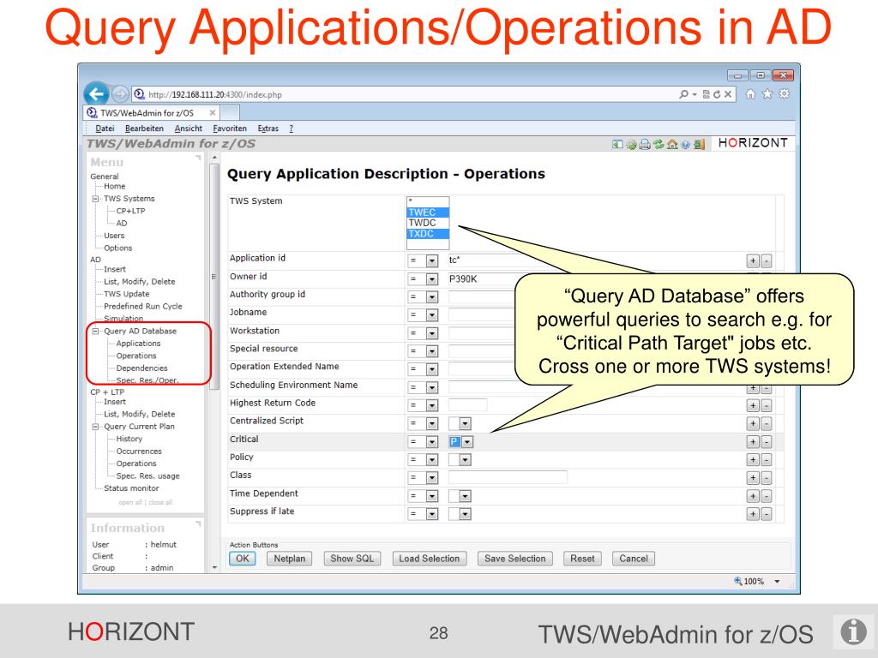
Task: Click the WebAdmin toolbar printer icon
Action: [645, 144]
